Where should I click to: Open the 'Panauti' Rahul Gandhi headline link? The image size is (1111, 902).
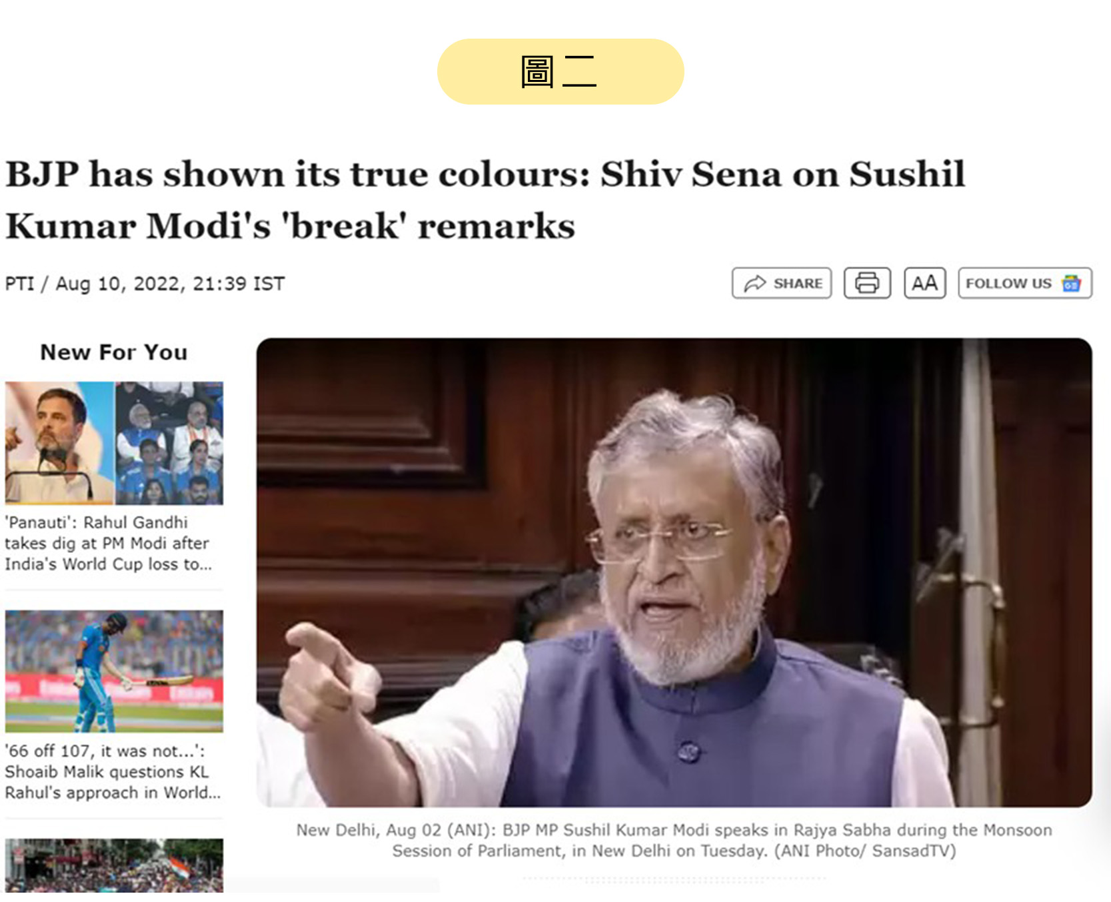coord(108,543)
